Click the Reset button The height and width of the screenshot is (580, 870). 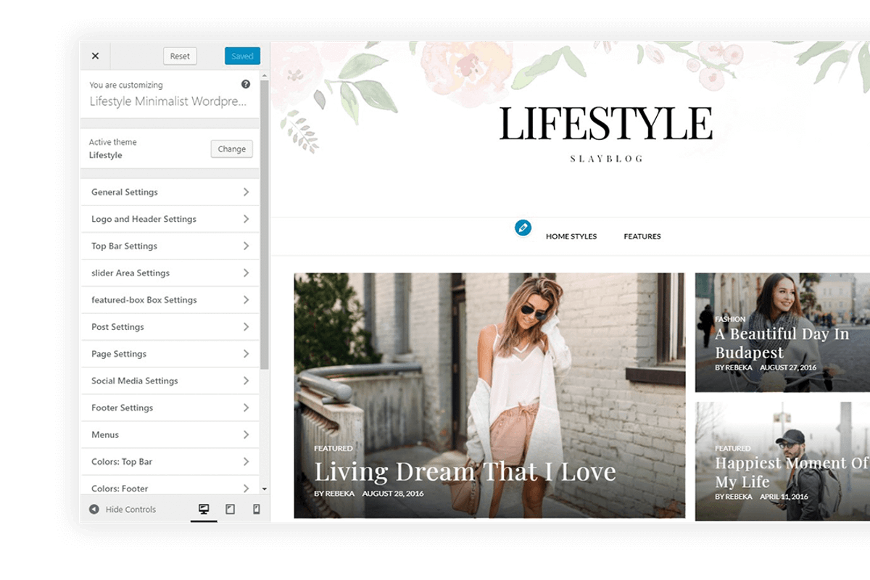[x=180, y=56]
